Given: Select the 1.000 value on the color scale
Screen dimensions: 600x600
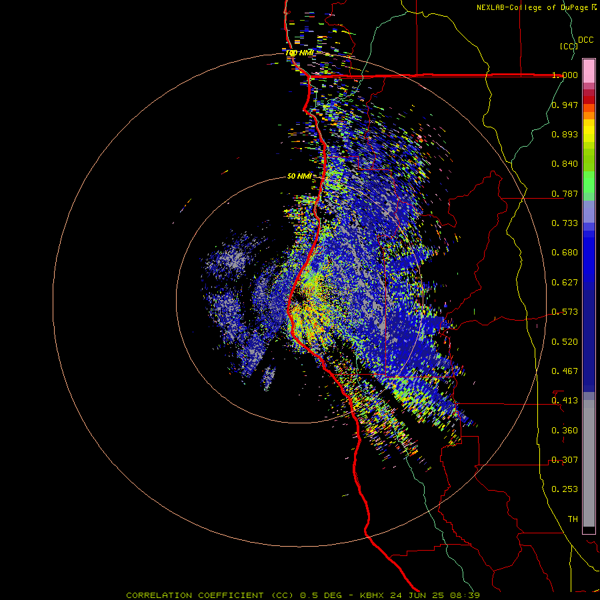Looking at the screenshot, I should click(x=565, y=75).
